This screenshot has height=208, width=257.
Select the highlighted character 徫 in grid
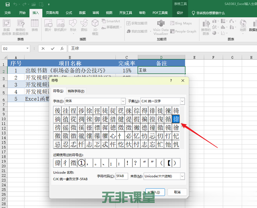tap(176, 119)
